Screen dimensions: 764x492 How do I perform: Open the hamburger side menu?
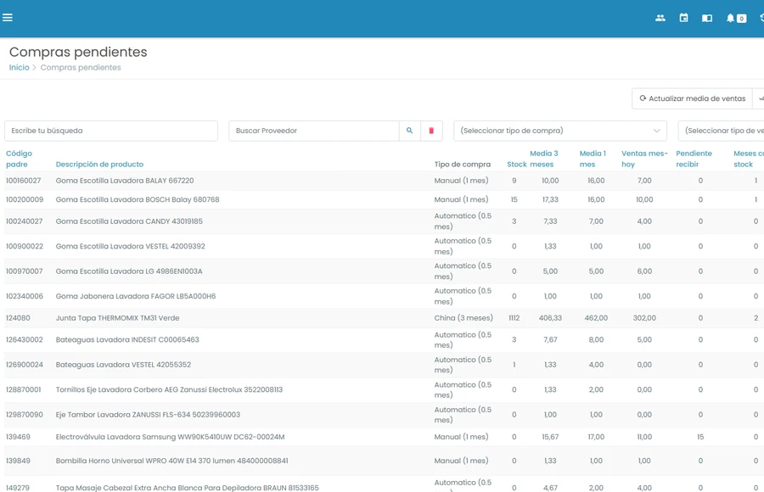click(8, 18)
